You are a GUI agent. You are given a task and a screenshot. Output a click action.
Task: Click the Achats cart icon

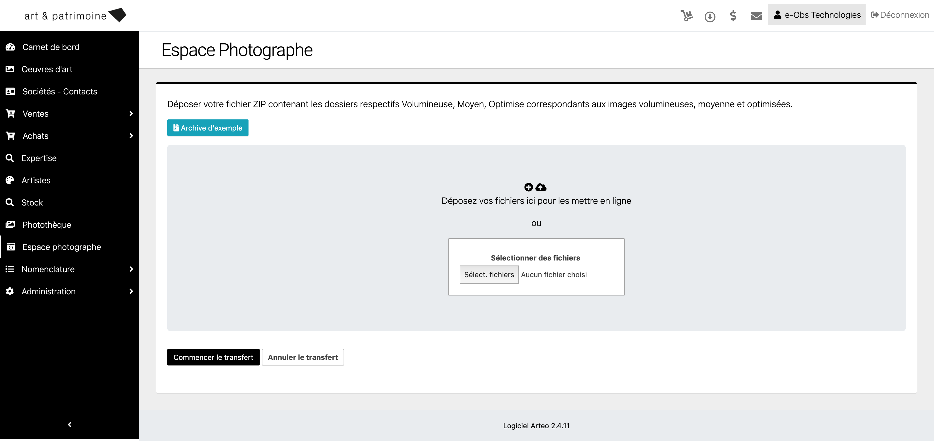[10, 136]
